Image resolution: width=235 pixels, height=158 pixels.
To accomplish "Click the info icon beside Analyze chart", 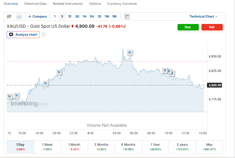I will coord(43,35).
